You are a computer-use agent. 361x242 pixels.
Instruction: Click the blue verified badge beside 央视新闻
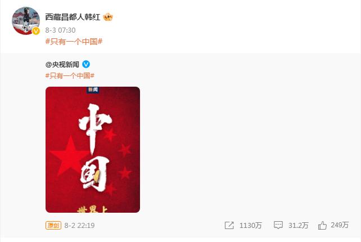point(86,64)
